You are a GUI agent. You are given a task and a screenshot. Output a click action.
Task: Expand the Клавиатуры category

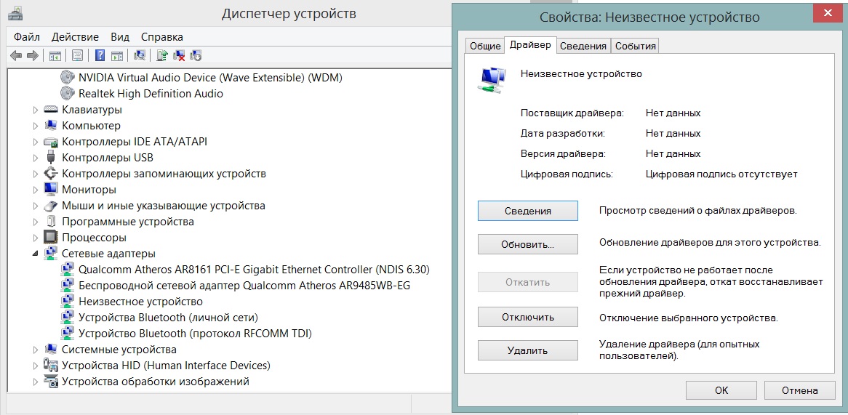(36, 110)
